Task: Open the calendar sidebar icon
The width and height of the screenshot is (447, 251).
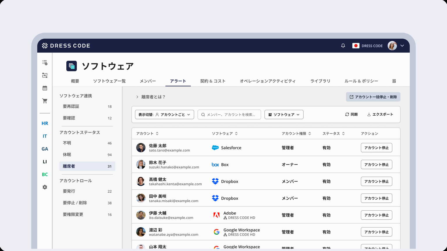Action: point(45,88)
